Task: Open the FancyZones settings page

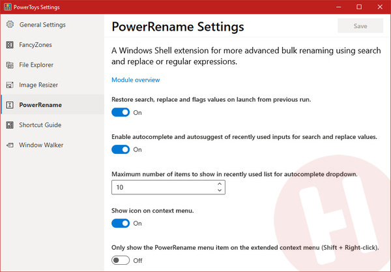Action: [x=35, y=44]
